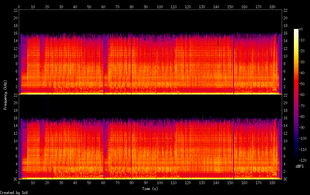Viewport: 310px width, 195px height.
Task: Click the 16 kHz tick on upper channel's left axis
Action: click(x=15, y=33)
